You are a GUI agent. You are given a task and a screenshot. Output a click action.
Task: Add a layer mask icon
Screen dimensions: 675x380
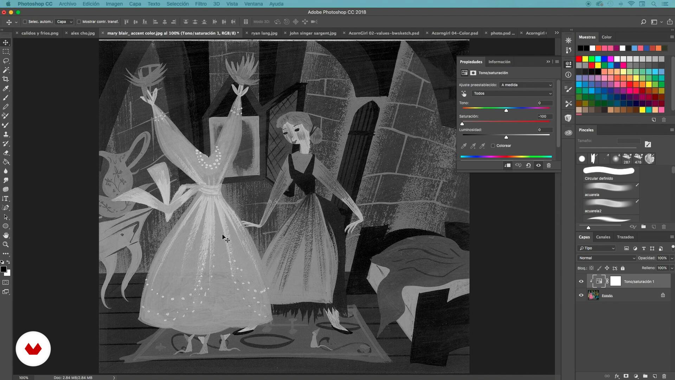click(x=626, y=376)
